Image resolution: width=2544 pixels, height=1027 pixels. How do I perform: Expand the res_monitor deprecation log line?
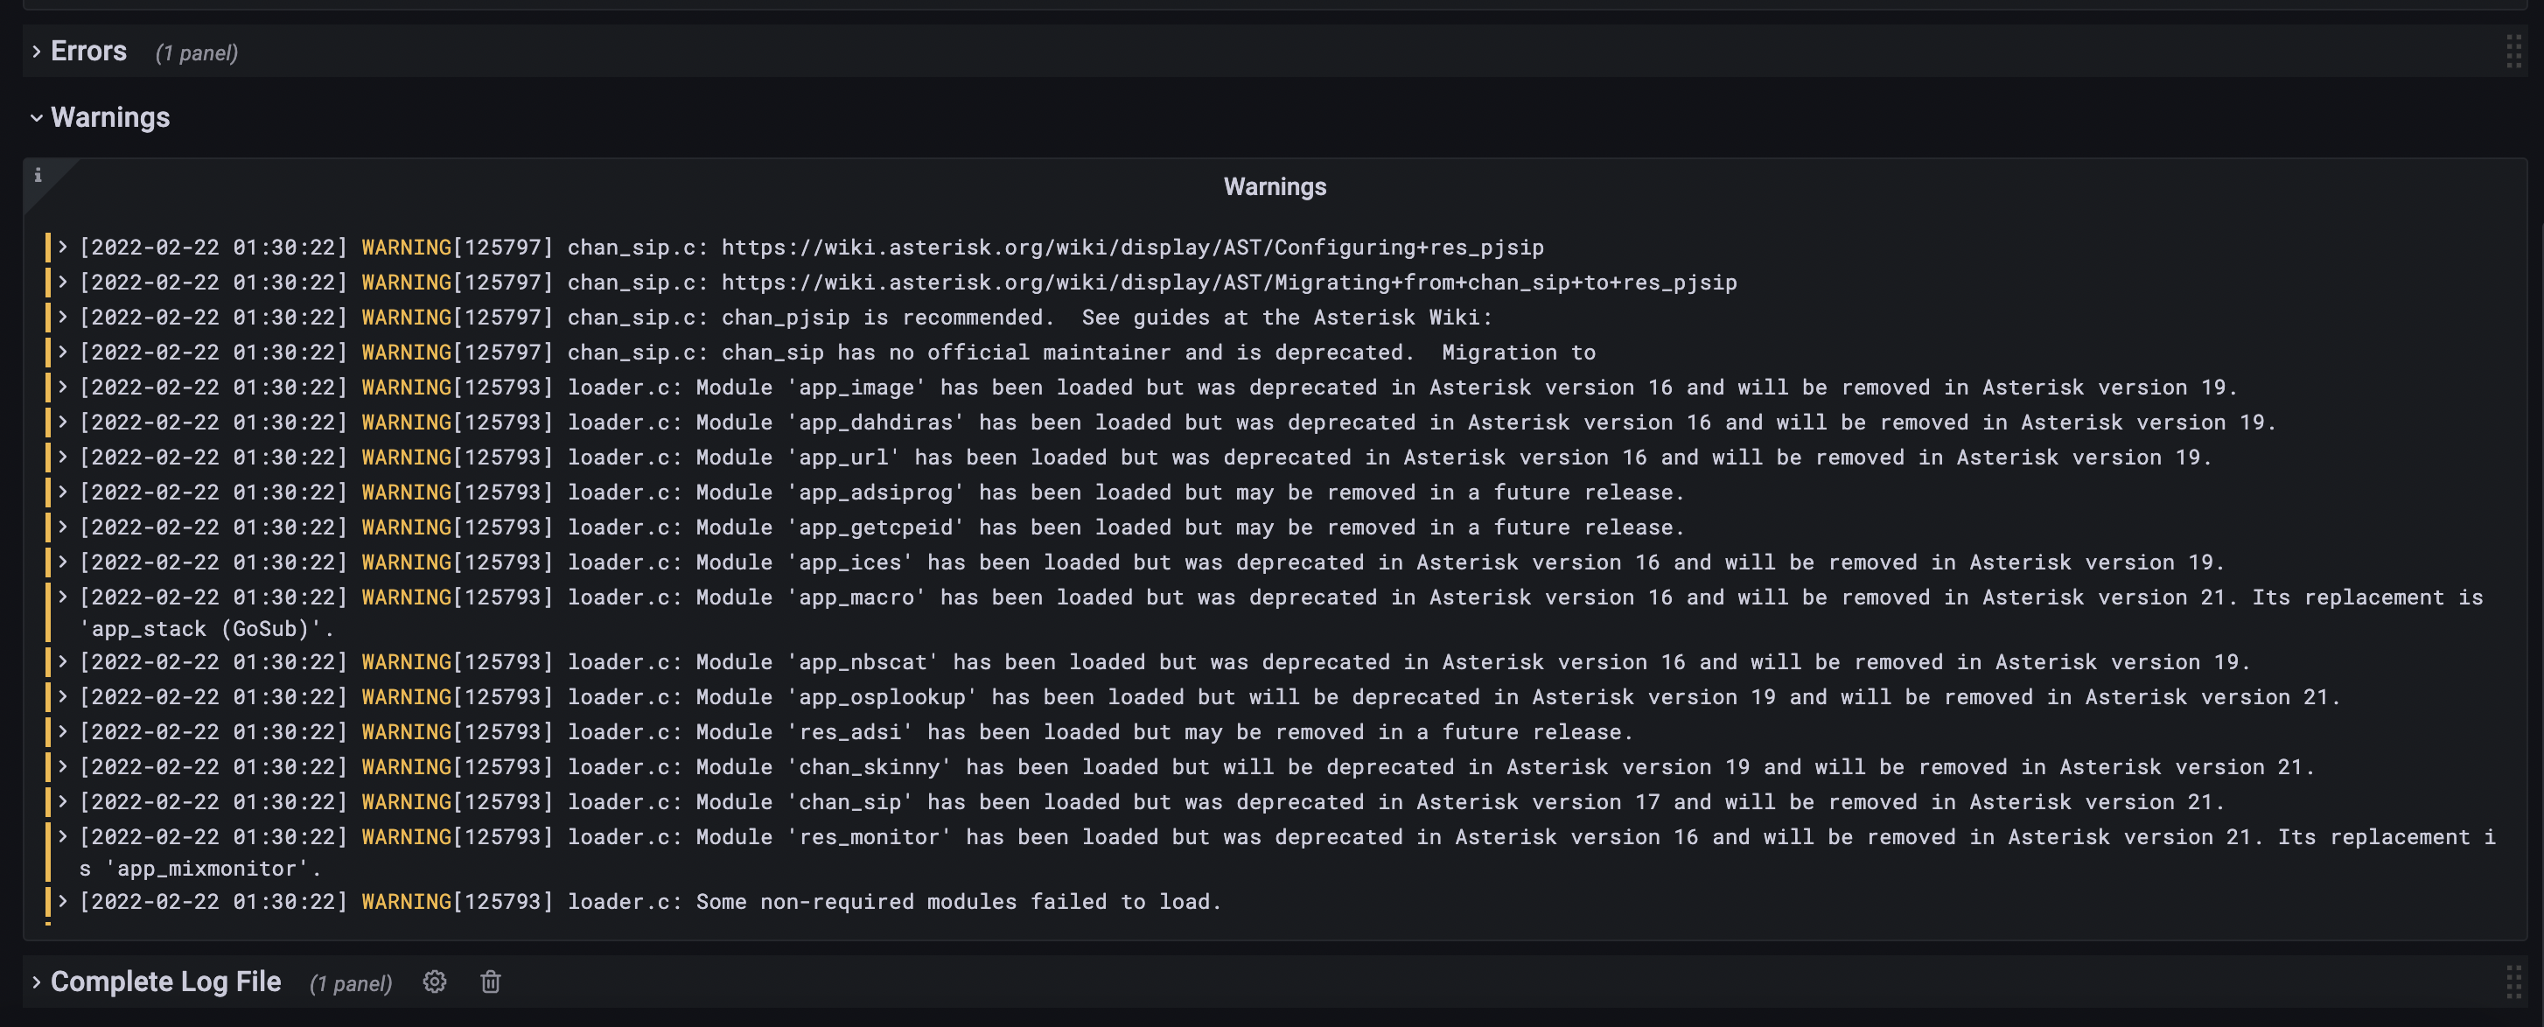coord(62,836)
